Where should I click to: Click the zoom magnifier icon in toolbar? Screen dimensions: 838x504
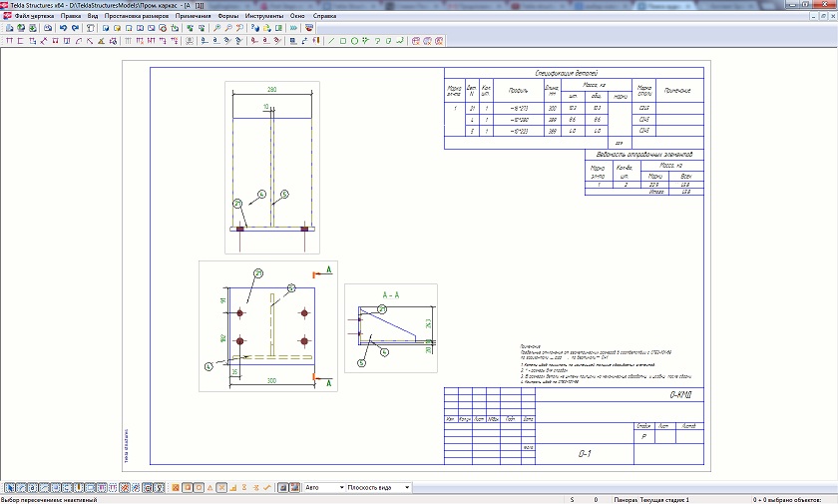click(217, 28)
